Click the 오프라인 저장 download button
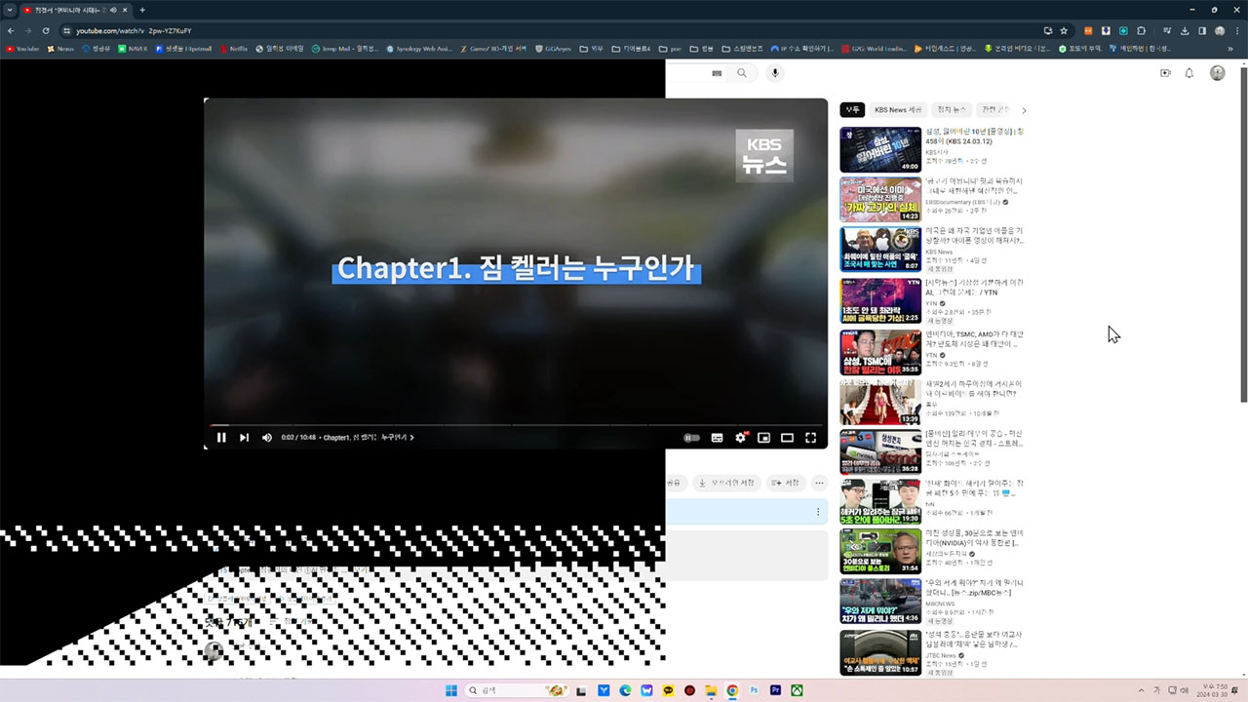The image size is (1248, 702). point(726,483)
